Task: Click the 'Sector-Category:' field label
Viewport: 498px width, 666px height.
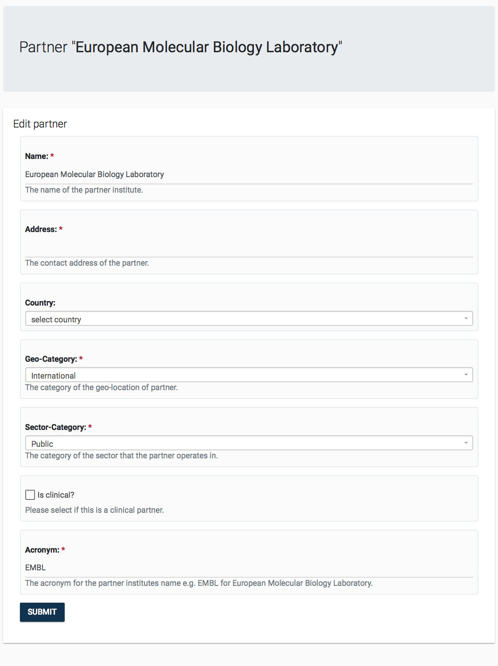Action: [x=55, y=427]
